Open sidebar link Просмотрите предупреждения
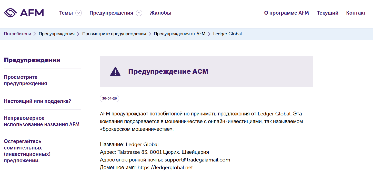The image size is (373, 173). coord(25,80)
